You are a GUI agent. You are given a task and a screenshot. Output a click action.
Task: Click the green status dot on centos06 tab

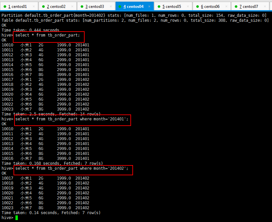pos(197,7)
